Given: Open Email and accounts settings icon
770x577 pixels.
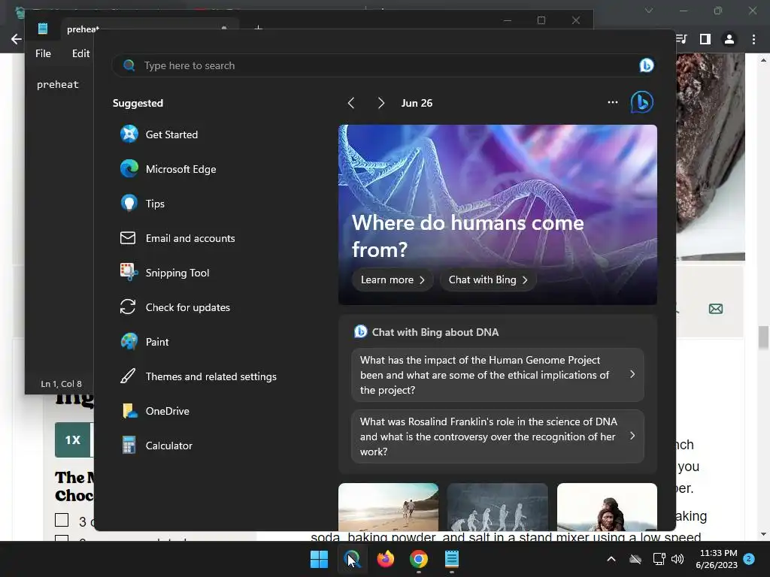Looking at the screenshot, I should pos(128,238).
